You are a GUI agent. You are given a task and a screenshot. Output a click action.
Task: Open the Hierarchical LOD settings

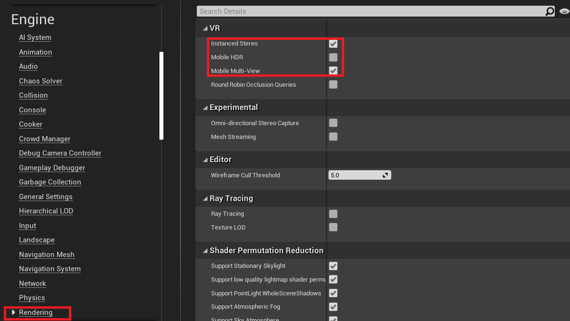[46, 211]
